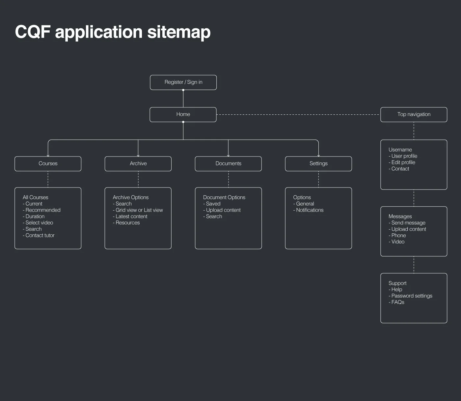Open the Top navigation node
Screen dimensions: 461x401
coord(414,114)
